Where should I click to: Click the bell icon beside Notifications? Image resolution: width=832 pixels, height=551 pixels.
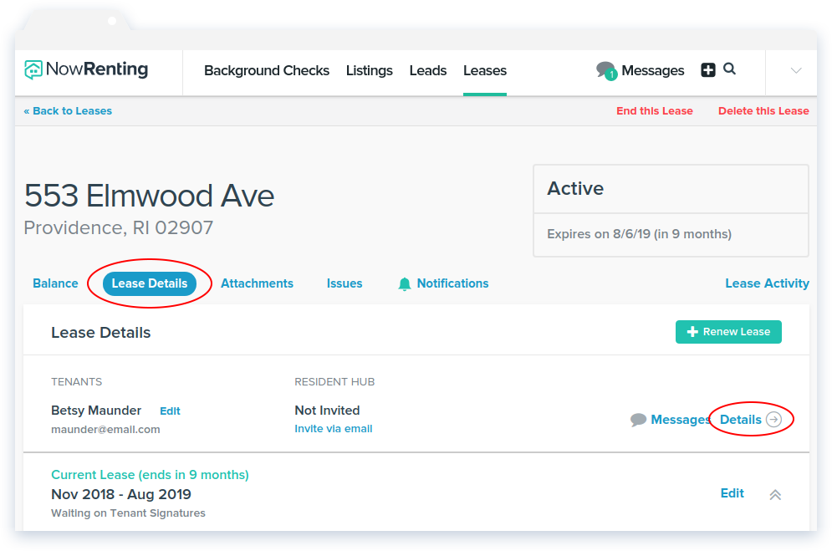point(405,284)
